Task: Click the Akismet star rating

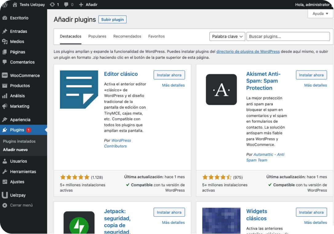Action: (x=217, y=177)
